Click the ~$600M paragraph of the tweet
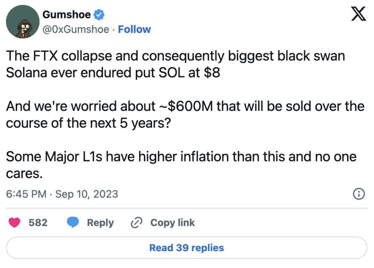The height and width of the screenshot is (268, 374). click(185, 114)
